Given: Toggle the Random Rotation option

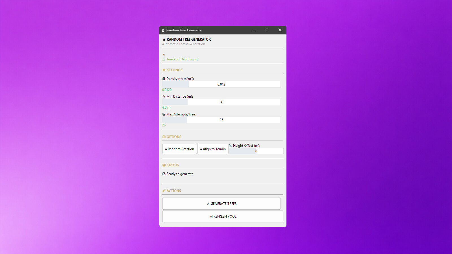Looking at the screenshot, I should pos(180,149).
